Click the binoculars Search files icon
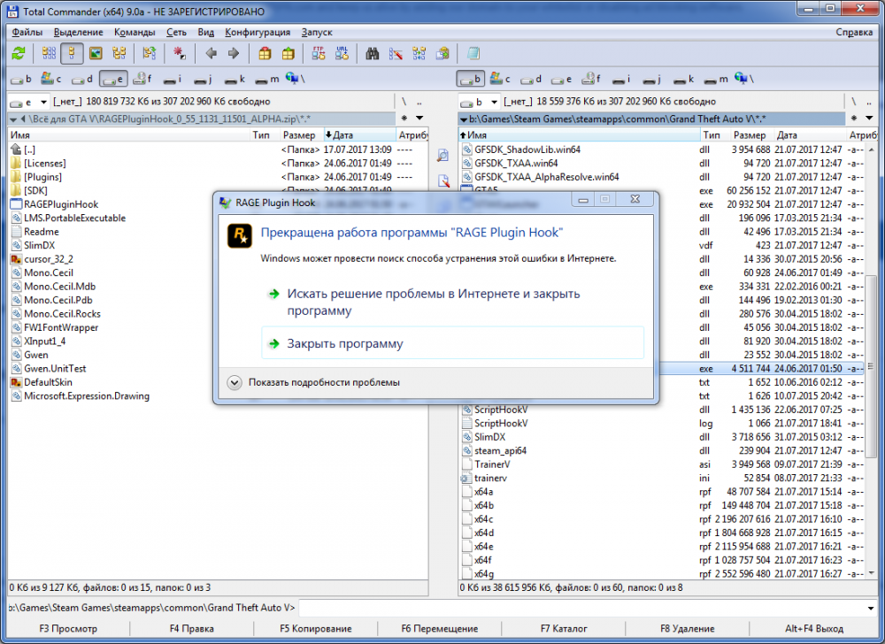This screenshot has height=644, width=885. point(373,53)
